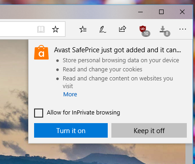This screenshot has height=164, width=195.
Task: Open Make a Web Note pen icon
Action: (103, 30)
